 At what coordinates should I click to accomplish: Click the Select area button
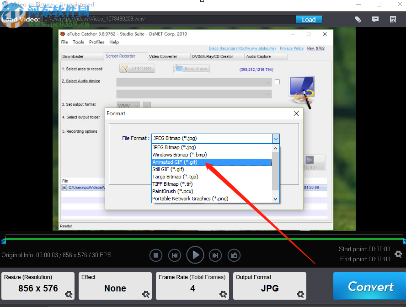[x=137, y=68]
